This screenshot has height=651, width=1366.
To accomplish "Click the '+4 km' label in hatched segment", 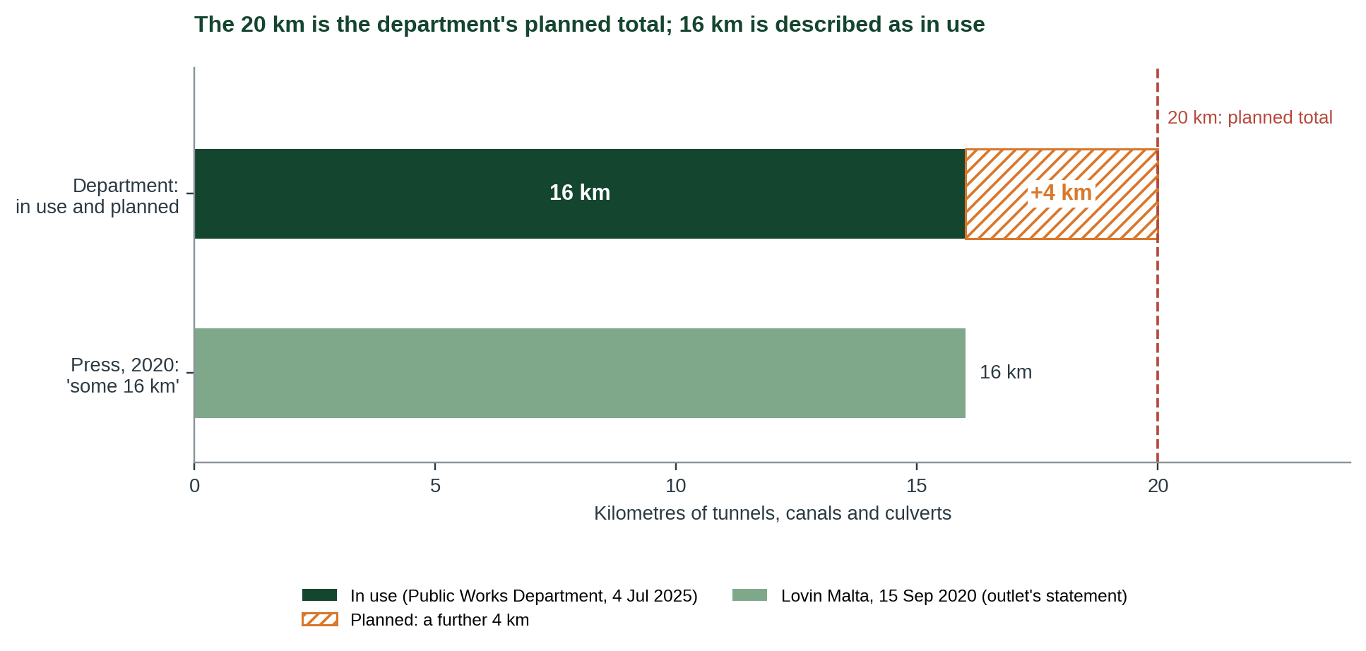I will point(1061,193).
